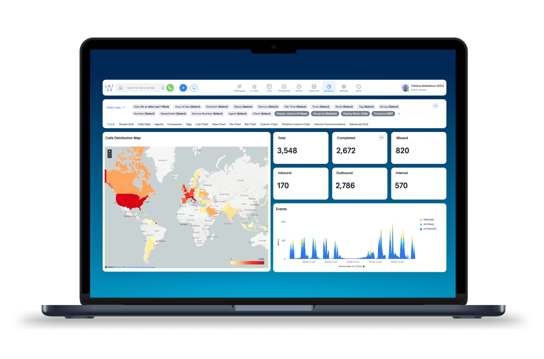
Task: Open the Colleagues panel icon
Action: pyautogui.click(x=239, y=87)
